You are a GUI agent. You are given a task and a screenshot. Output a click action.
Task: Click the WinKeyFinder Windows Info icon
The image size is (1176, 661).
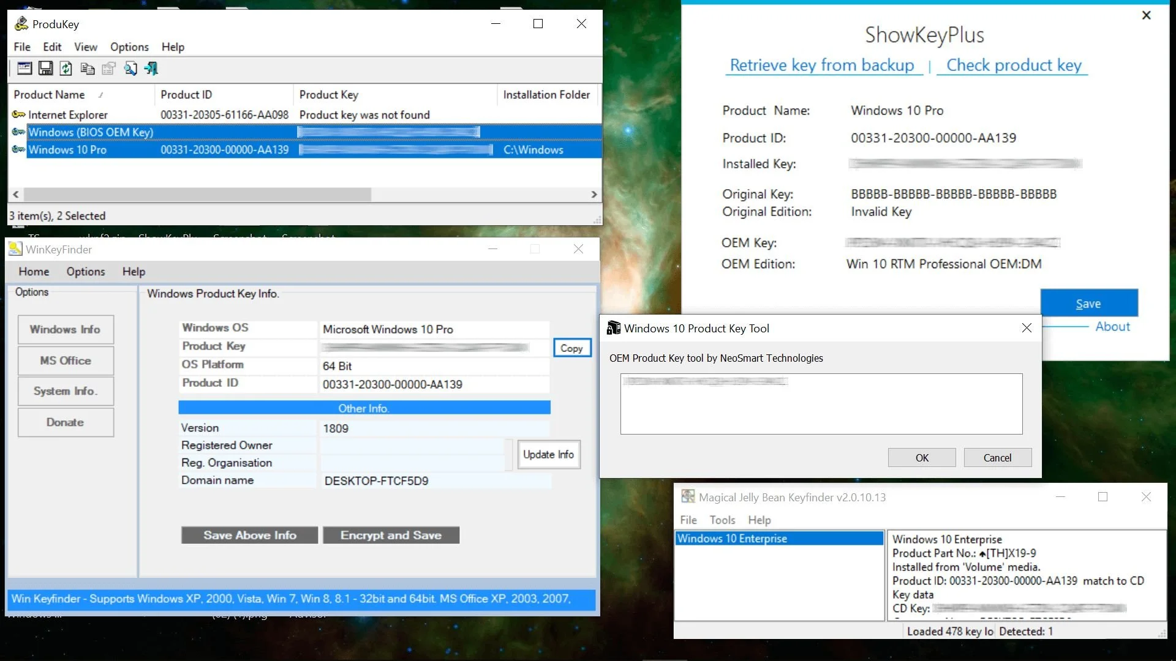[64, 329]
